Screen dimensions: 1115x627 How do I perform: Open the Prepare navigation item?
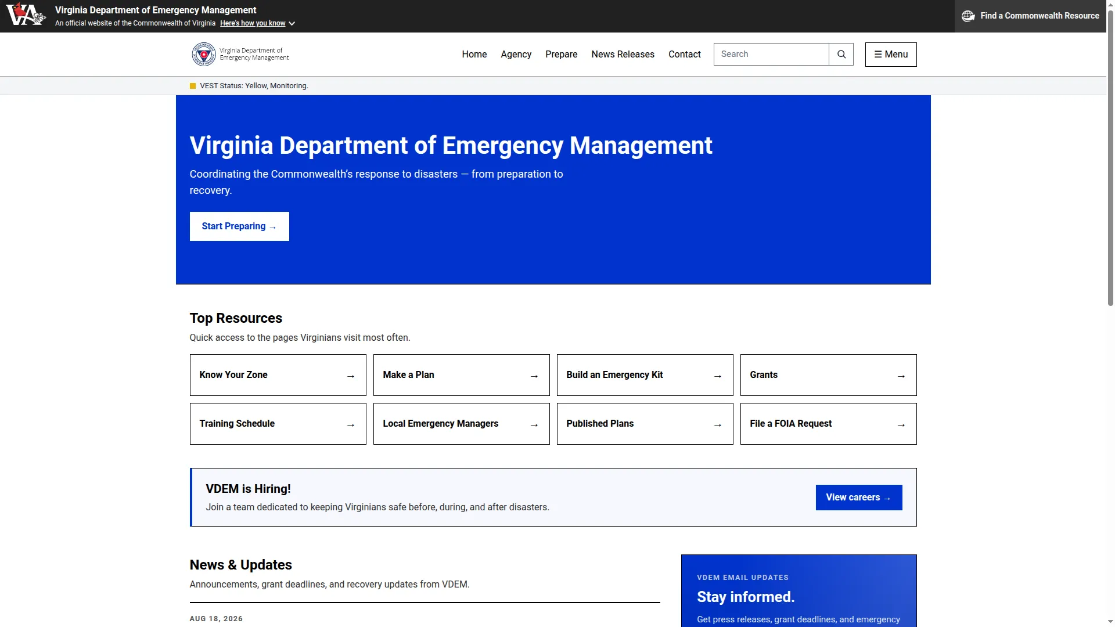(x=562, y=54)
